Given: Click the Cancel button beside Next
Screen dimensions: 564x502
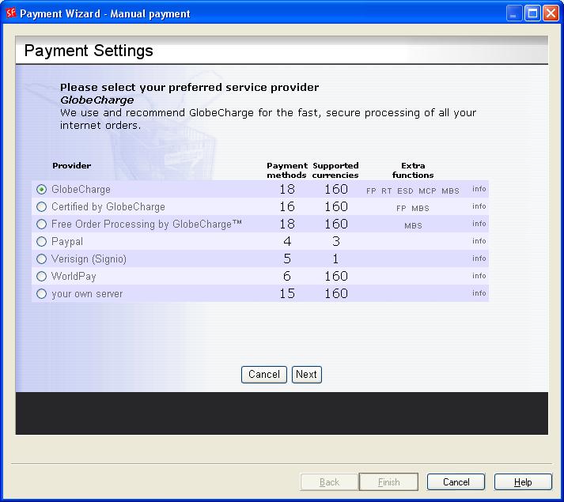Looking at the screenshot, I should [x=263, y=375].
